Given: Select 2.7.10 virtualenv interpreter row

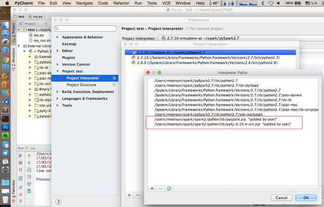Looking at the screenshot, I should [x=211, y=52].
